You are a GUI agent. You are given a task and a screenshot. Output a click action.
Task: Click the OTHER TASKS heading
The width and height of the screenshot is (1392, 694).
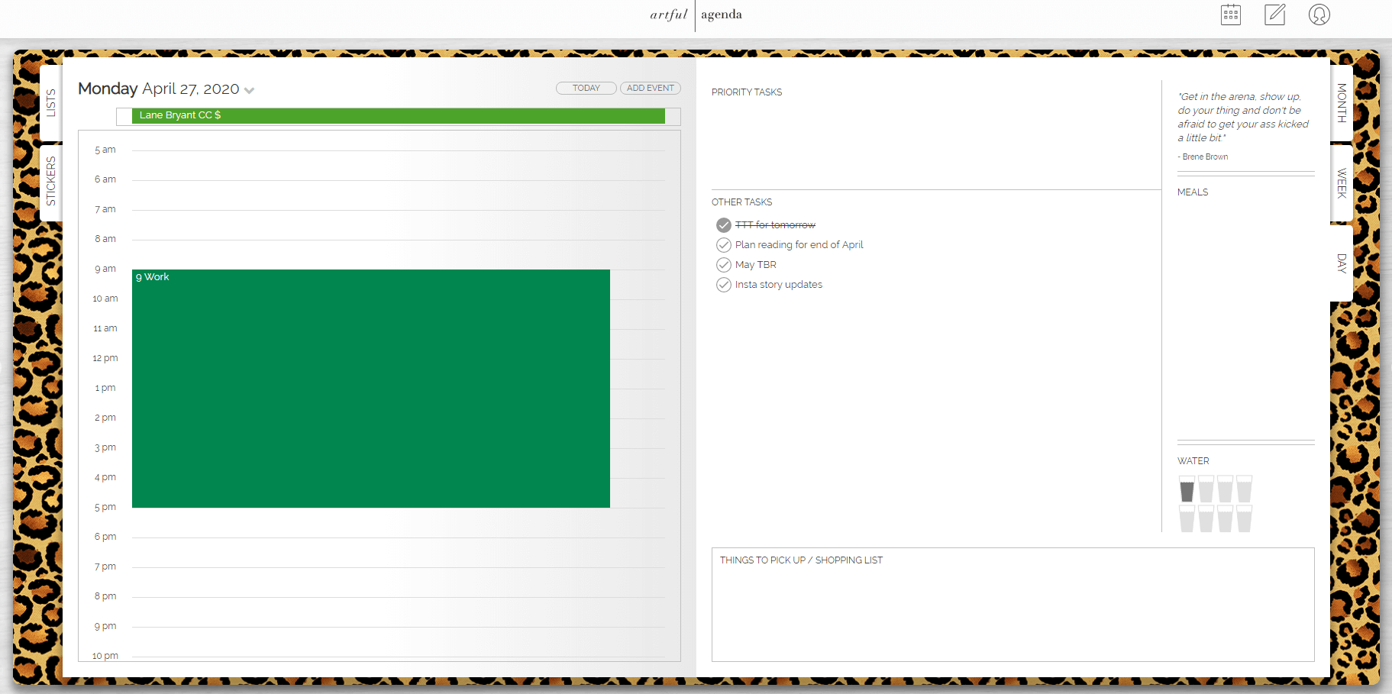[x=741, y=202]
